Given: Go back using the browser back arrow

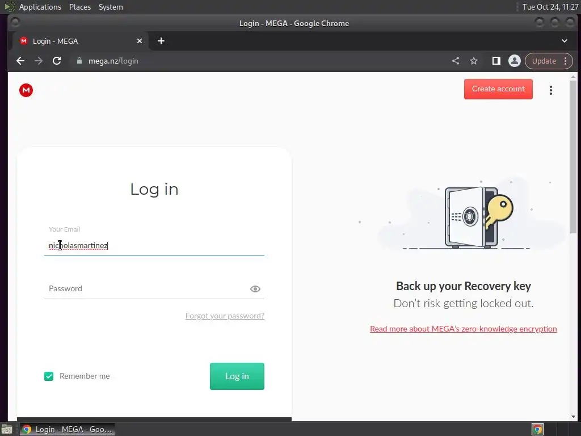Looking at the screenshot, I should coord(20,61).
